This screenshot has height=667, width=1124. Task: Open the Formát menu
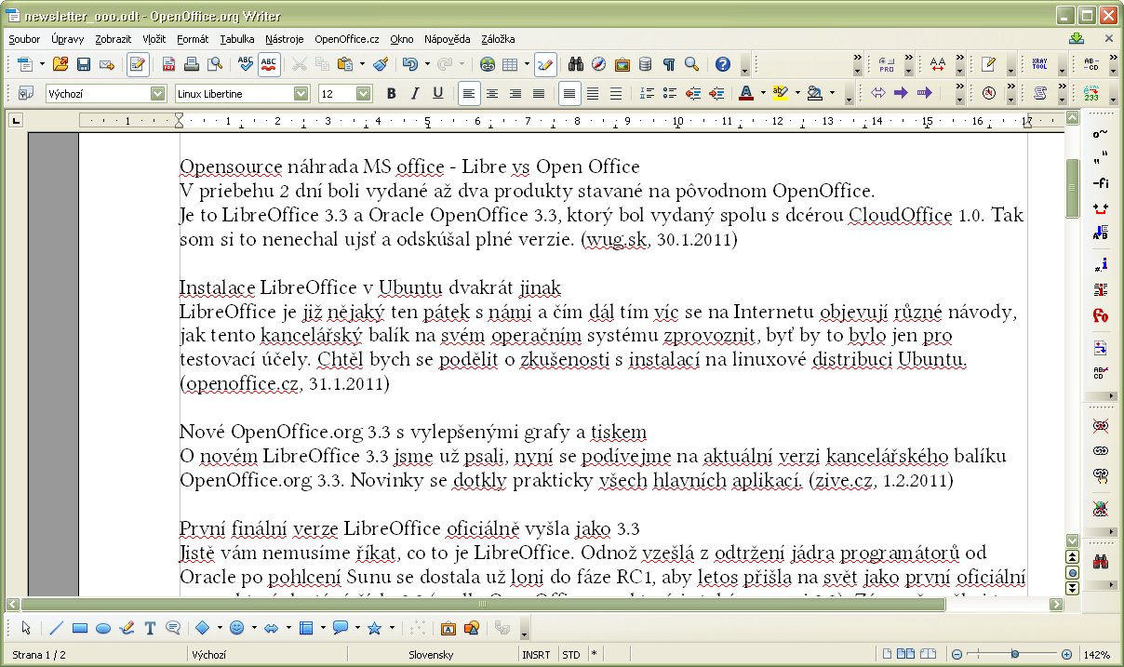[193, 39]
